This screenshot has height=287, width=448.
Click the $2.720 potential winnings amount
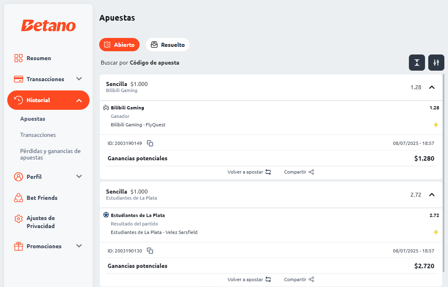(x=424, y=266)
